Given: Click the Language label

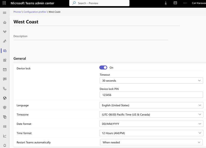Looking at the screenshot, I should [x=23, y=105].
